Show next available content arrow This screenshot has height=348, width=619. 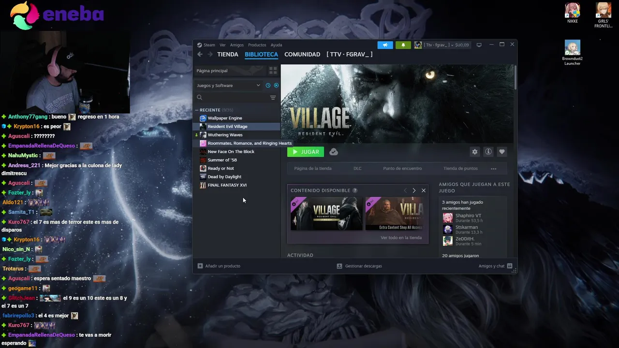tap(414, 190)
